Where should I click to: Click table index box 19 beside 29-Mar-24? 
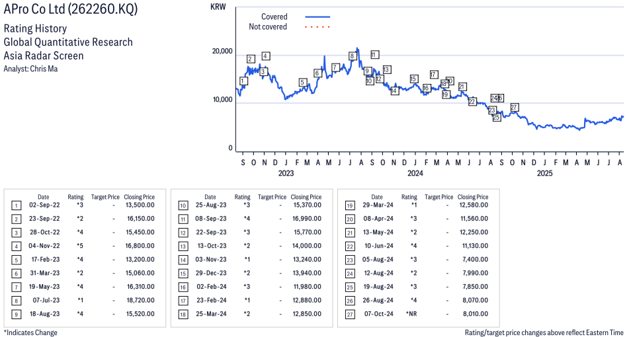point(350,206)
